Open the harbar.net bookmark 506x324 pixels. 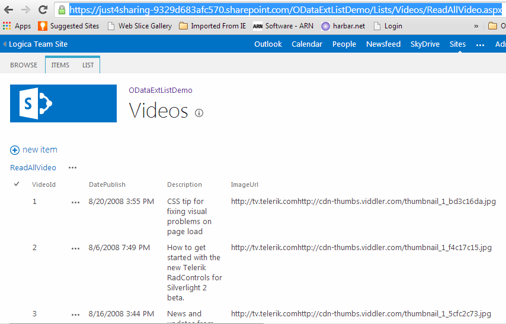coord(343,26)
